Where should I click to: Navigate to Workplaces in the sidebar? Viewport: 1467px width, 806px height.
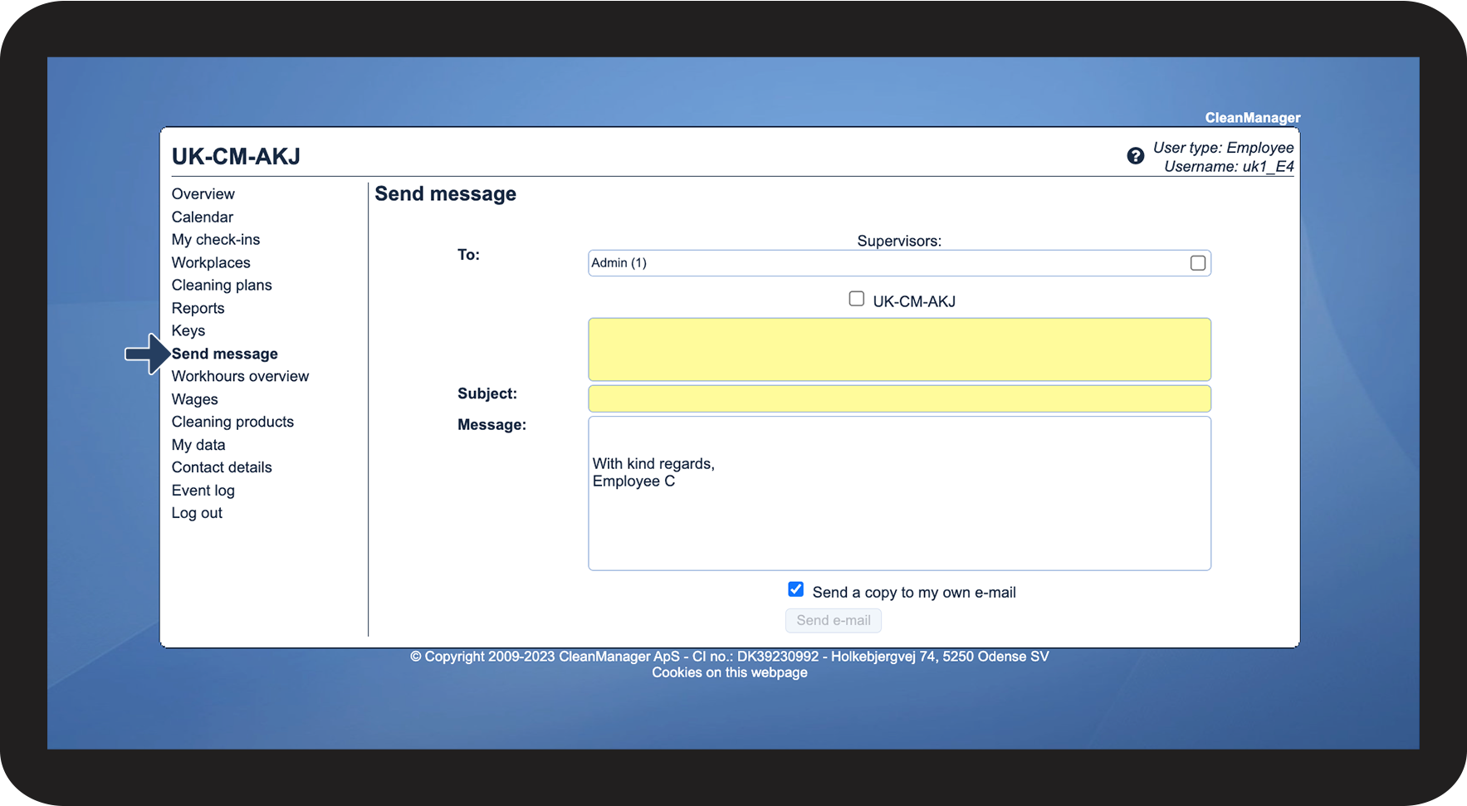[x=210, y=263]
